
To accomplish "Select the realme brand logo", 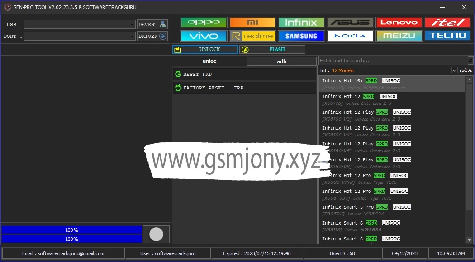I will 252,36.
